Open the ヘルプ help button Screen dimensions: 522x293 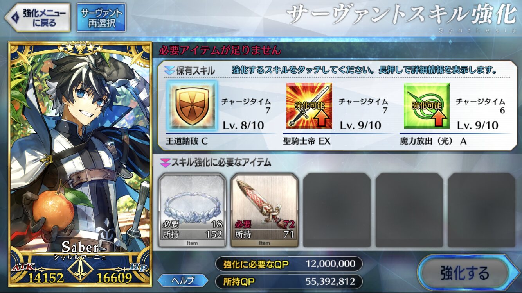pyautogui.click(x=183, y=280)
